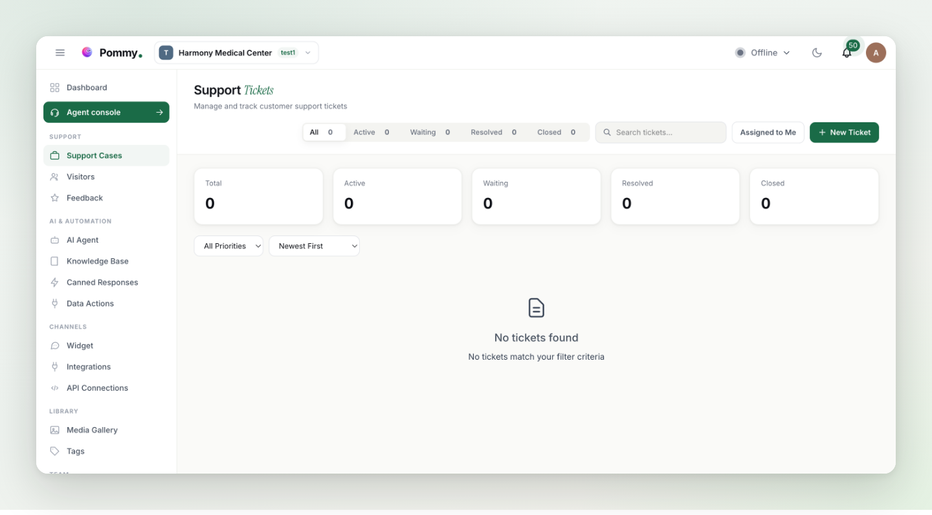Click the Canned Responses lightning icon
Image resolution: width=932 pixels, height=515 pixels.
[55, 283]
